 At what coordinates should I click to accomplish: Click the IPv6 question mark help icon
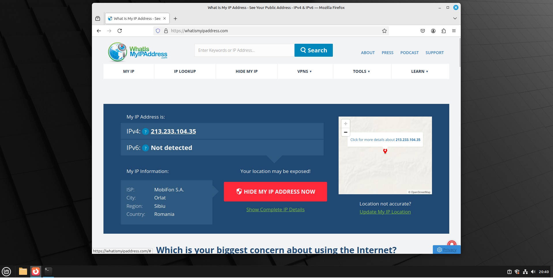point(146,148)
